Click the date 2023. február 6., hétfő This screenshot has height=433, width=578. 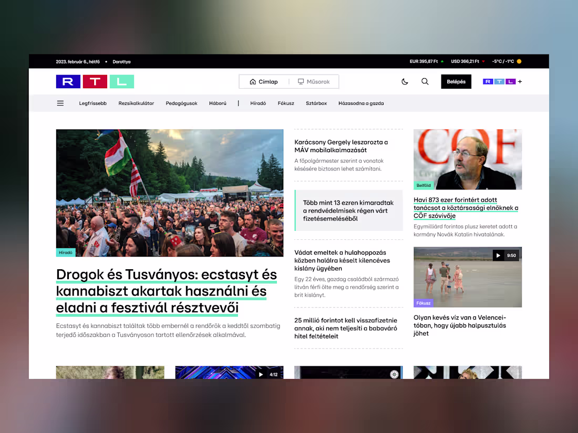pos(78,61)
